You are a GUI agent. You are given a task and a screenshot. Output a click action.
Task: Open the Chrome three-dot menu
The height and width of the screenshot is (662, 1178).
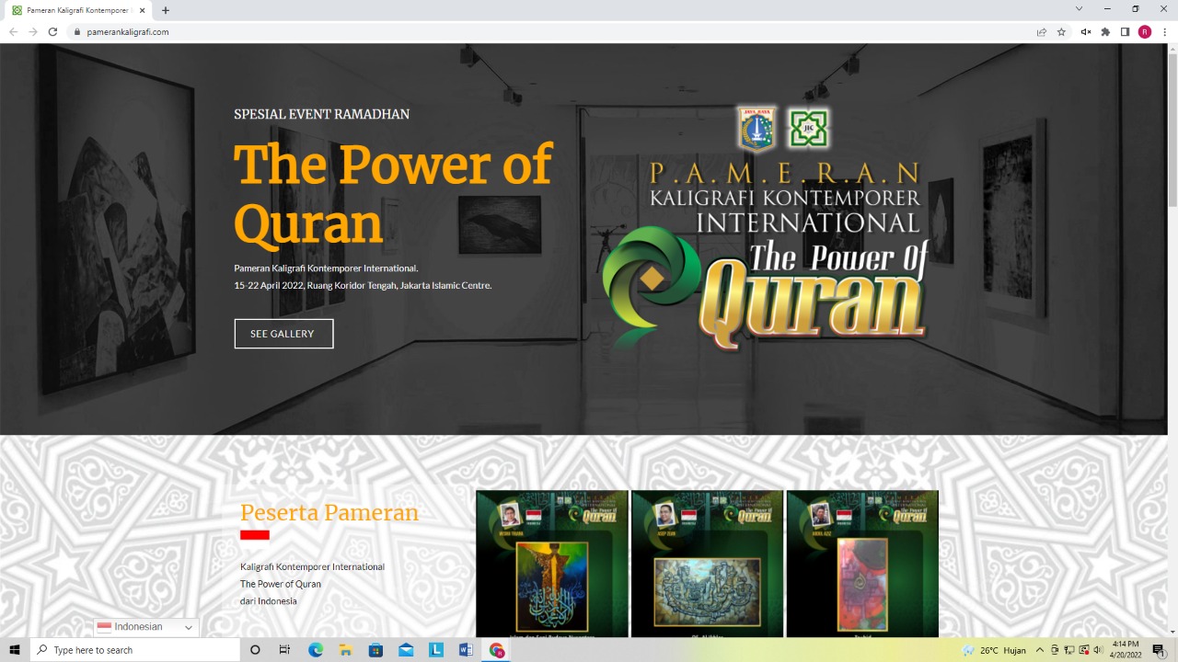click(x=1164, y=31)
